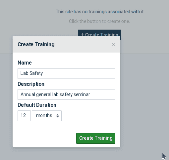
Task: Click the Description input field
Action: click(x=66, y=94)
